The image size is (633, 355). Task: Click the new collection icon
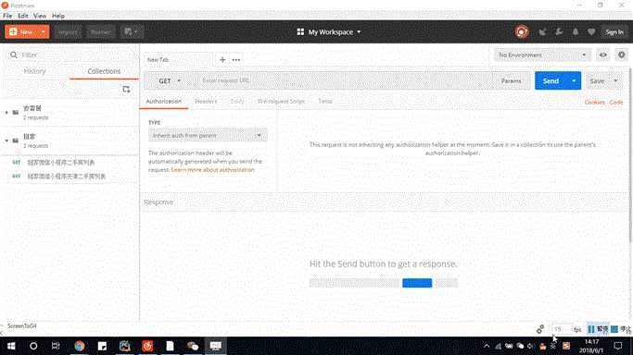point(126,89)
